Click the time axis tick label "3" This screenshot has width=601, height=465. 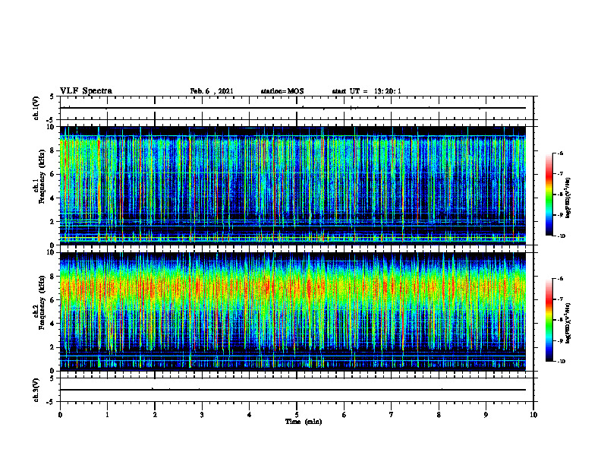coord(202,415)
